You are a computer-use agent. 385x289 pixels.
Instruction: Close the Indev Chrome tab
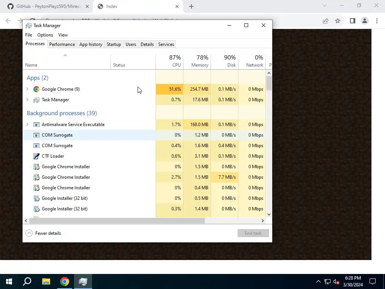pyautogui.click(x=177, y=7)
